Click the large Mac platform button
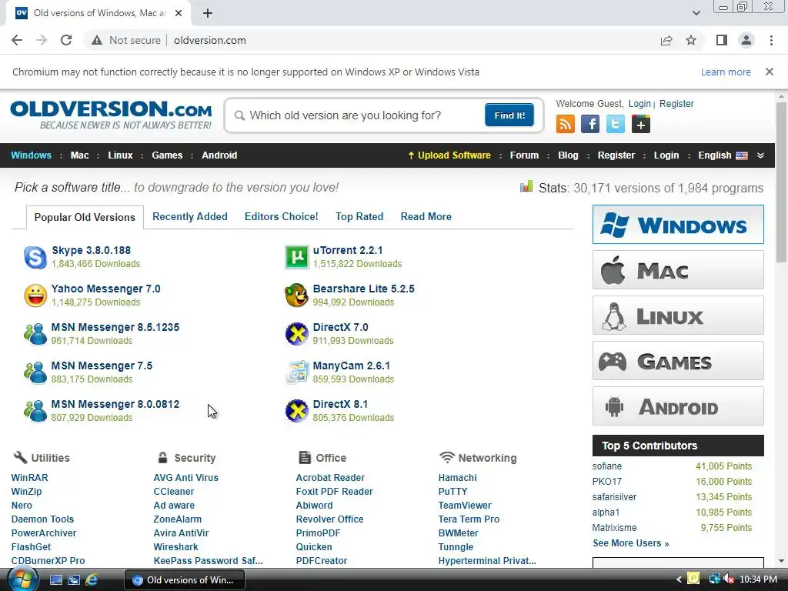Screen dimensions: 788x591 click(x=678, y=270)
